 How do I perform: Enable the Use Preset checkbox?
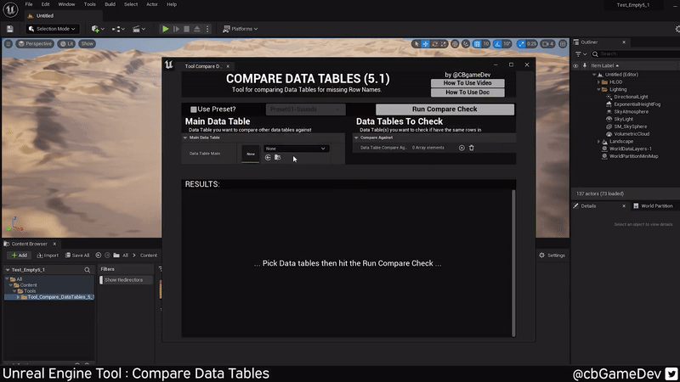[x=194, y=110]
